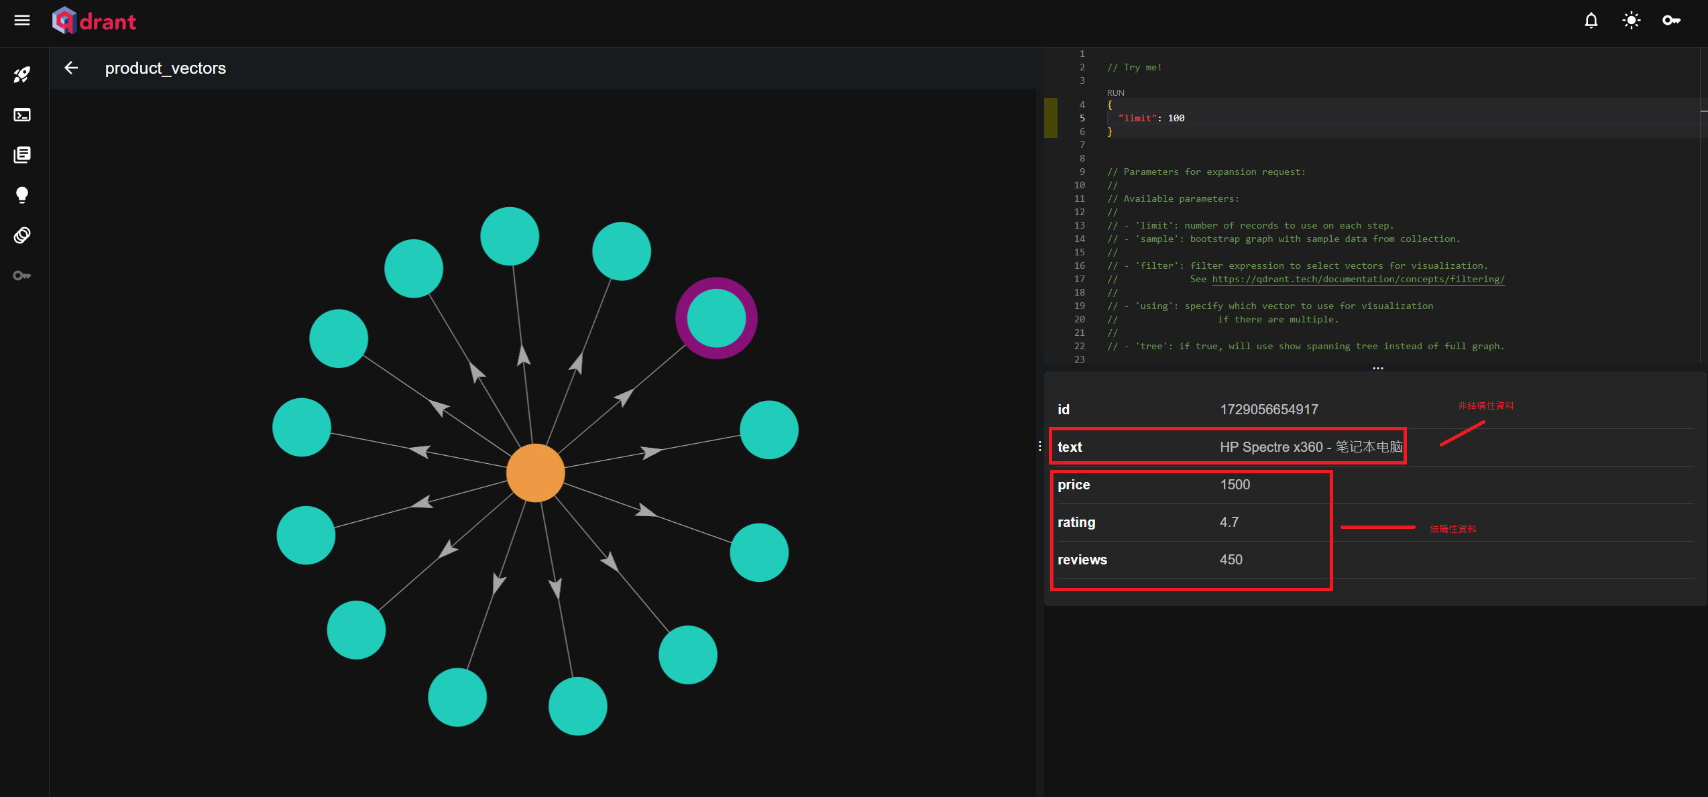Open the hamburger navigation menu

pyautogui.click(x=22, y=20)
